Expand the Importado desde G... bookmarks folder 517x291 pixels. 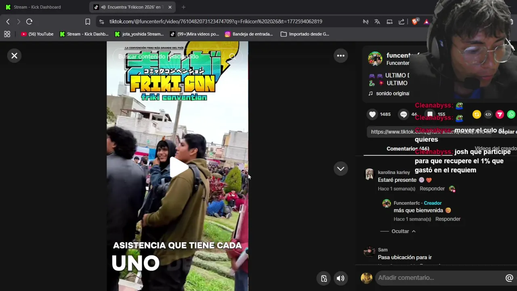tap(305, 34)
